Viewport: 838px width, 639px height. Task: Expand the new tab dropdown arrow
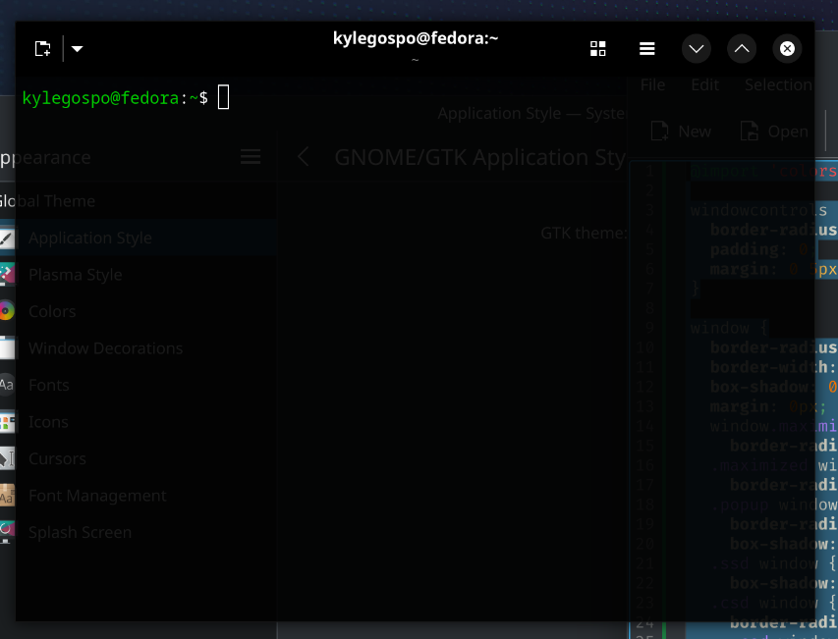coord(76,47)
